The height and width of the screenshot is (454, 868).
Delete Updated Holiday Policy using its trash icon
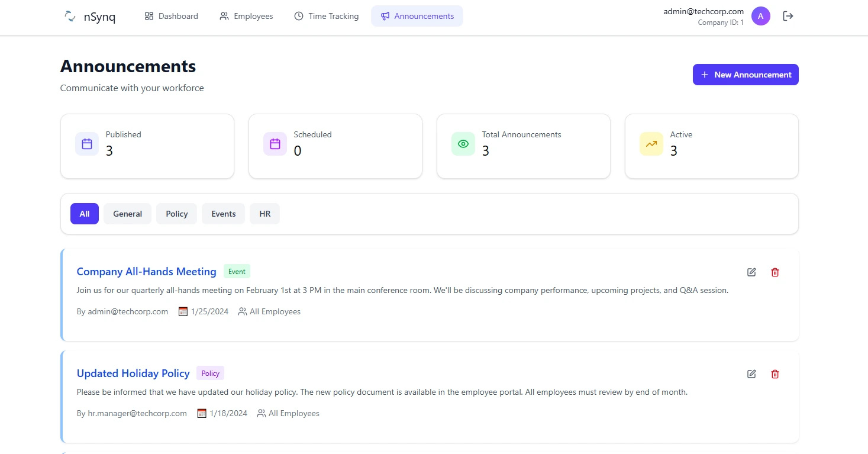tap(775, 374)
